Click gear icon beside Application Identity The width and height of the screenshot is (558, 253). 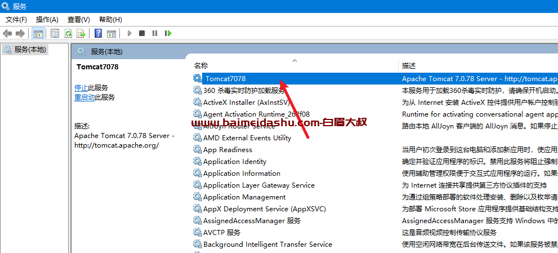[197, 161]
